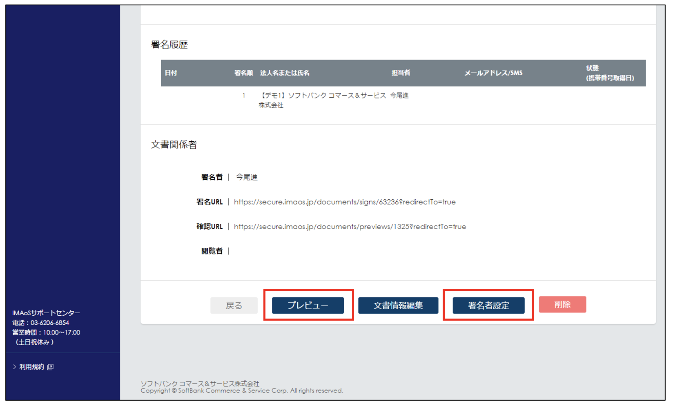The height and width of the screenshot is (406, 673).
Task: Select the 文書関係者 section heading
Action: [x=174, y=145]
